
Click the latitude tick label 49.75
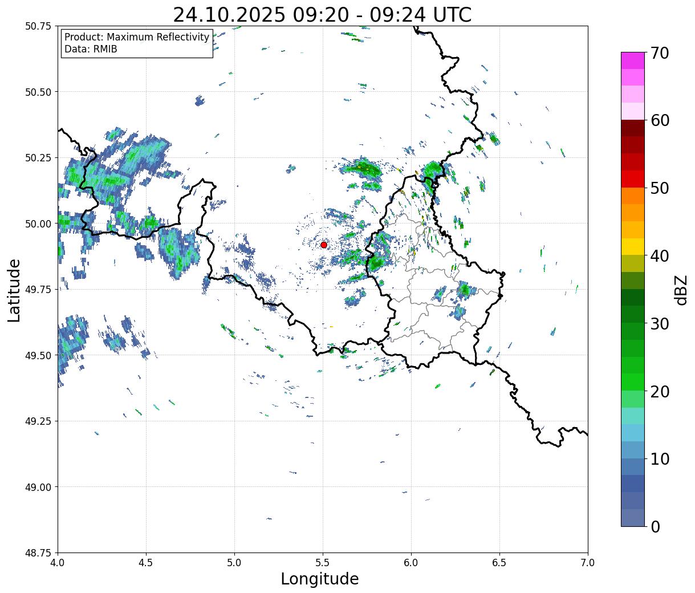[x=38, y=290]
